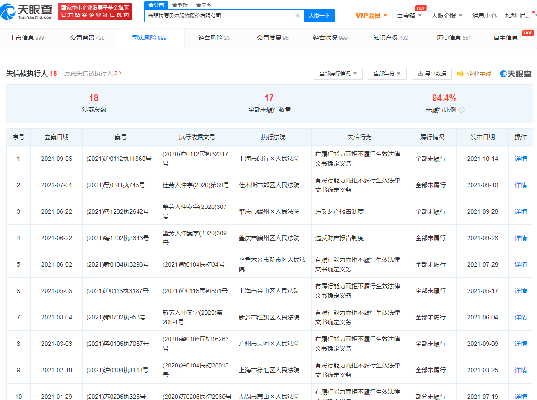Click the 企业主说 megaphone icon
Screen dimensions: 537x400
coord(460,74)
